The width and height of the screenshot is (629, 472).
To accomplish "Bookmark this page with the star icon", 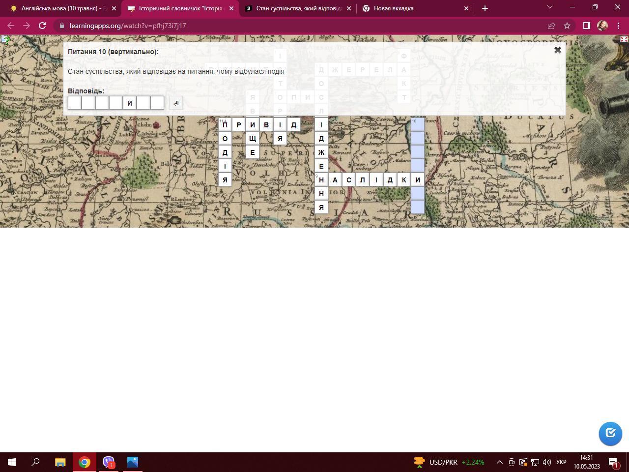I will (x=567, y=26).
